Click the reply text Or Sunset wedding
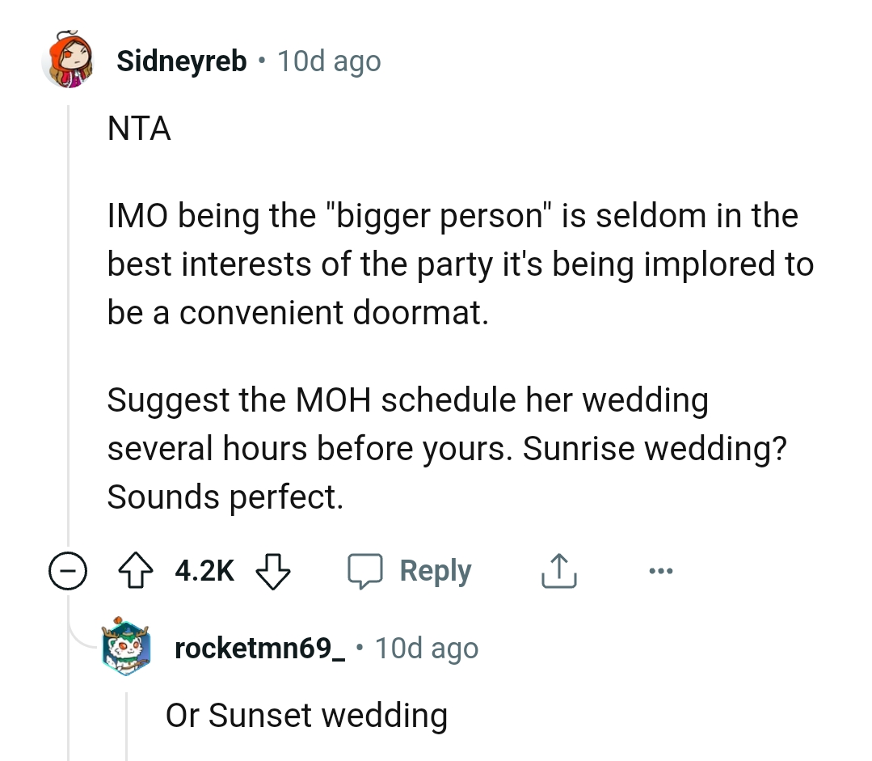Screen dimensions: 872x761 (307, 715)
